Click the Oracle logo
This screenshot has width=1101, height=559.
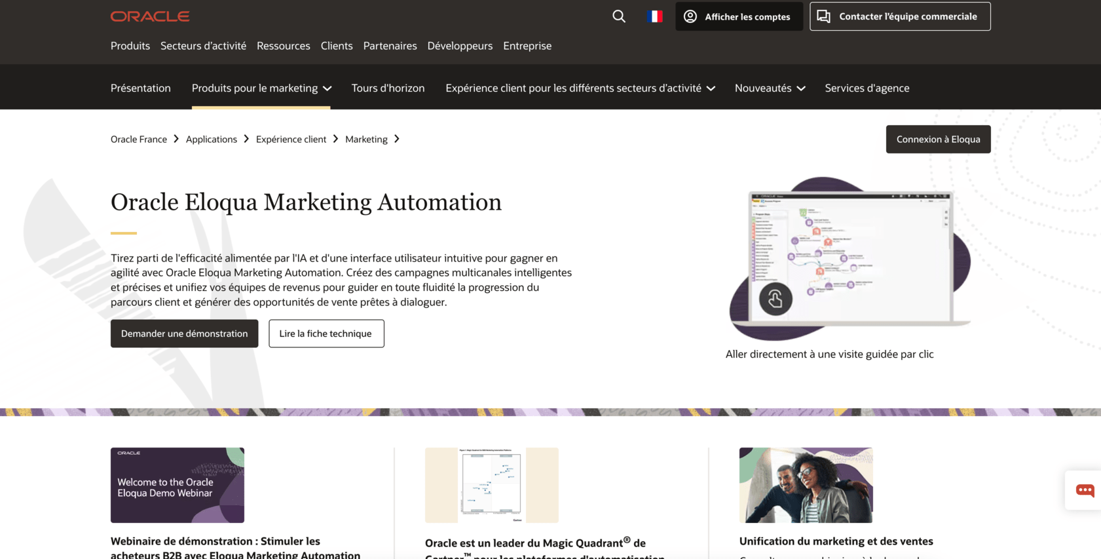tap(150, 16)
